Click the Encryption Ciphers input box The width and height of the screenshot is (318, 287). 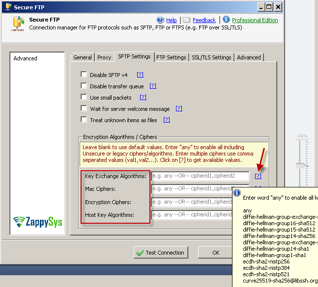(192, 202)
